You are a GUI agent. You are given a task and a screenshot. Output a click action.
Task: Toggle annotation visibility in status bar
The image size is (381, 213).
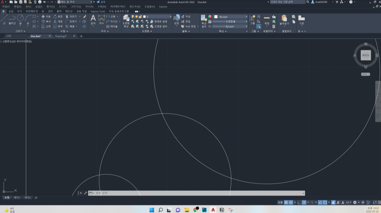click(x=333, y=202)
